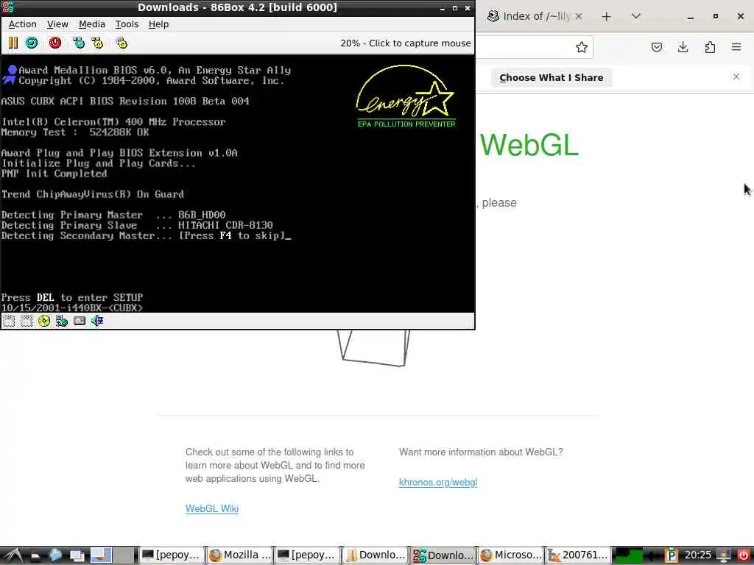The image size is (754, 565).
Task: Click the red power icon in system tray
Action: [744, 555]
